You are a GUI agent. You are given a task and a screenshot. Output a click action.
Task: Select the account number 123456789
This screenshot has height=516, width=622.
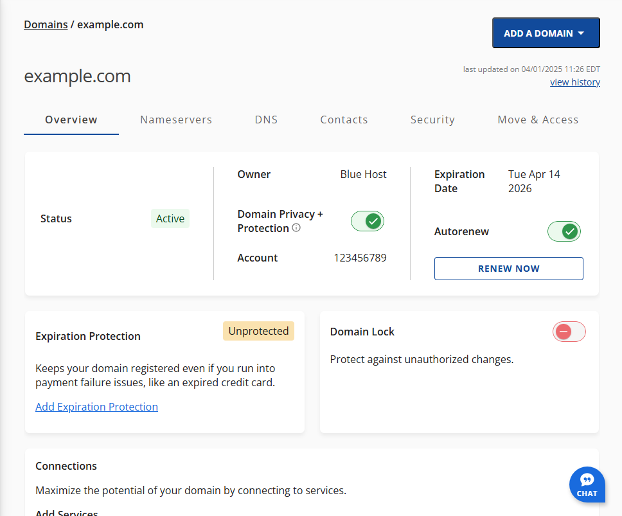click(x=360, y=258)
